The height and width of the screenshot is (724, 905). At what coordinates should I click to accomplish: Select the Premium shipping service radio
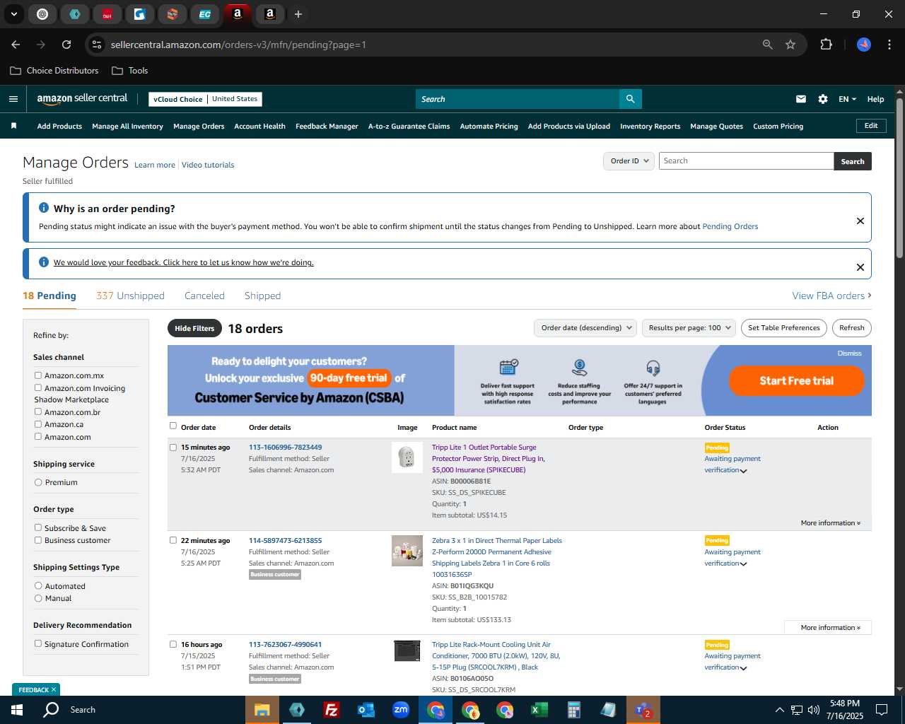pyautogui.click(x=38, y=482)
